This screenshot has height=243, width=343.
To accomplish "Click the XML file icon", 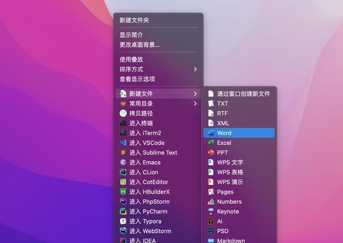I will tap(211, 123).
